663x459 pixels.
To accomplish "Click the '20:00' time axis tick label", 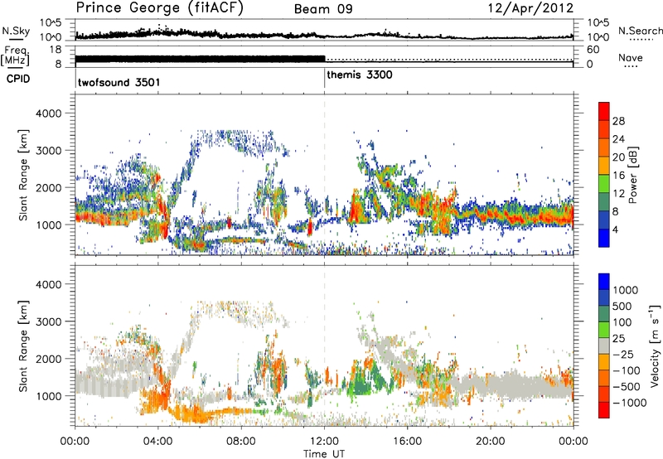I will click(x=490, y=442).
